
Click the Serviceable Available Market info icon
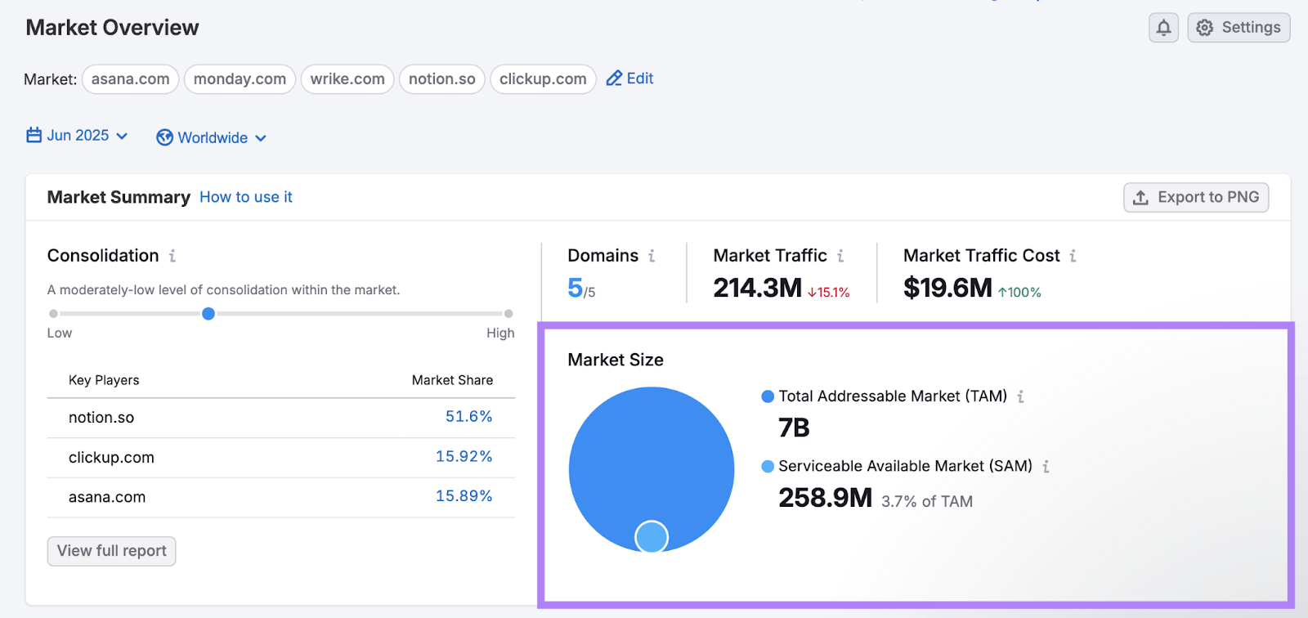click(x=1046, y=467)
